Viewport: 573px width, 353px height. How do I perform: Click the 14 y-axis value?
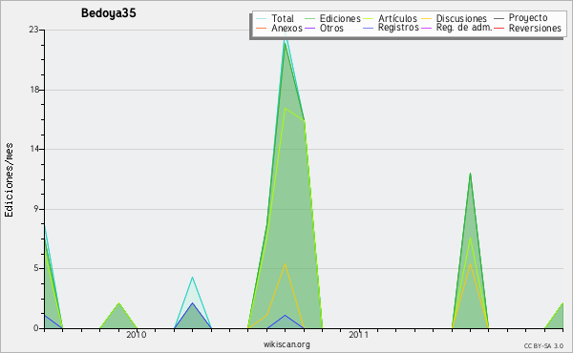(33, 149)
